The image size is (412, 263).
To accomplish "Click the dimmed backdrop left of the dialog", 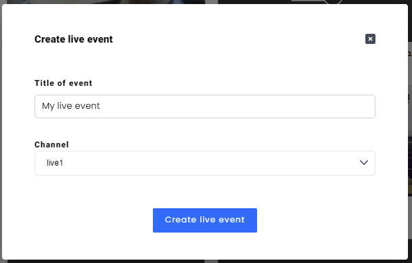I will tap(1, 131).
